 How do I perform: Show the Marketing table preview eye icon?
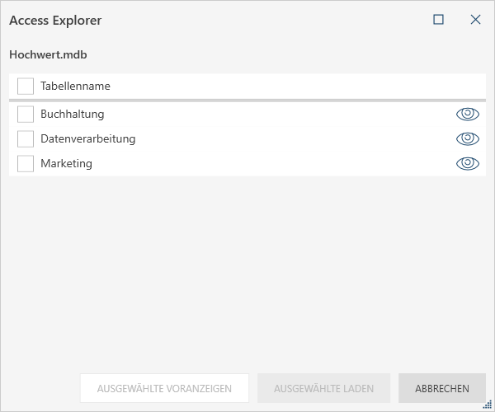(467, 164)
